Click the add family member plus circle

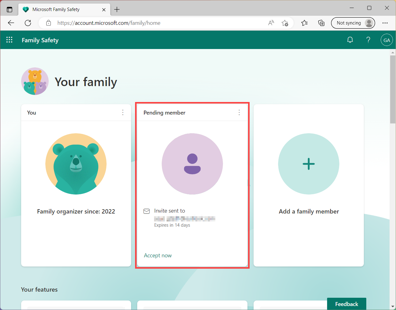click(309, 164)
